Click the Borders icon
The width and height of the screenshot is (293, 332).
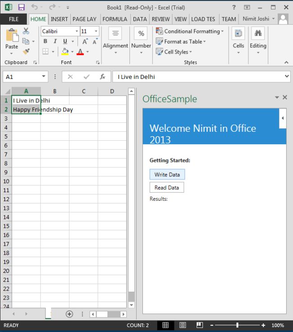click(x=45, y=51)
